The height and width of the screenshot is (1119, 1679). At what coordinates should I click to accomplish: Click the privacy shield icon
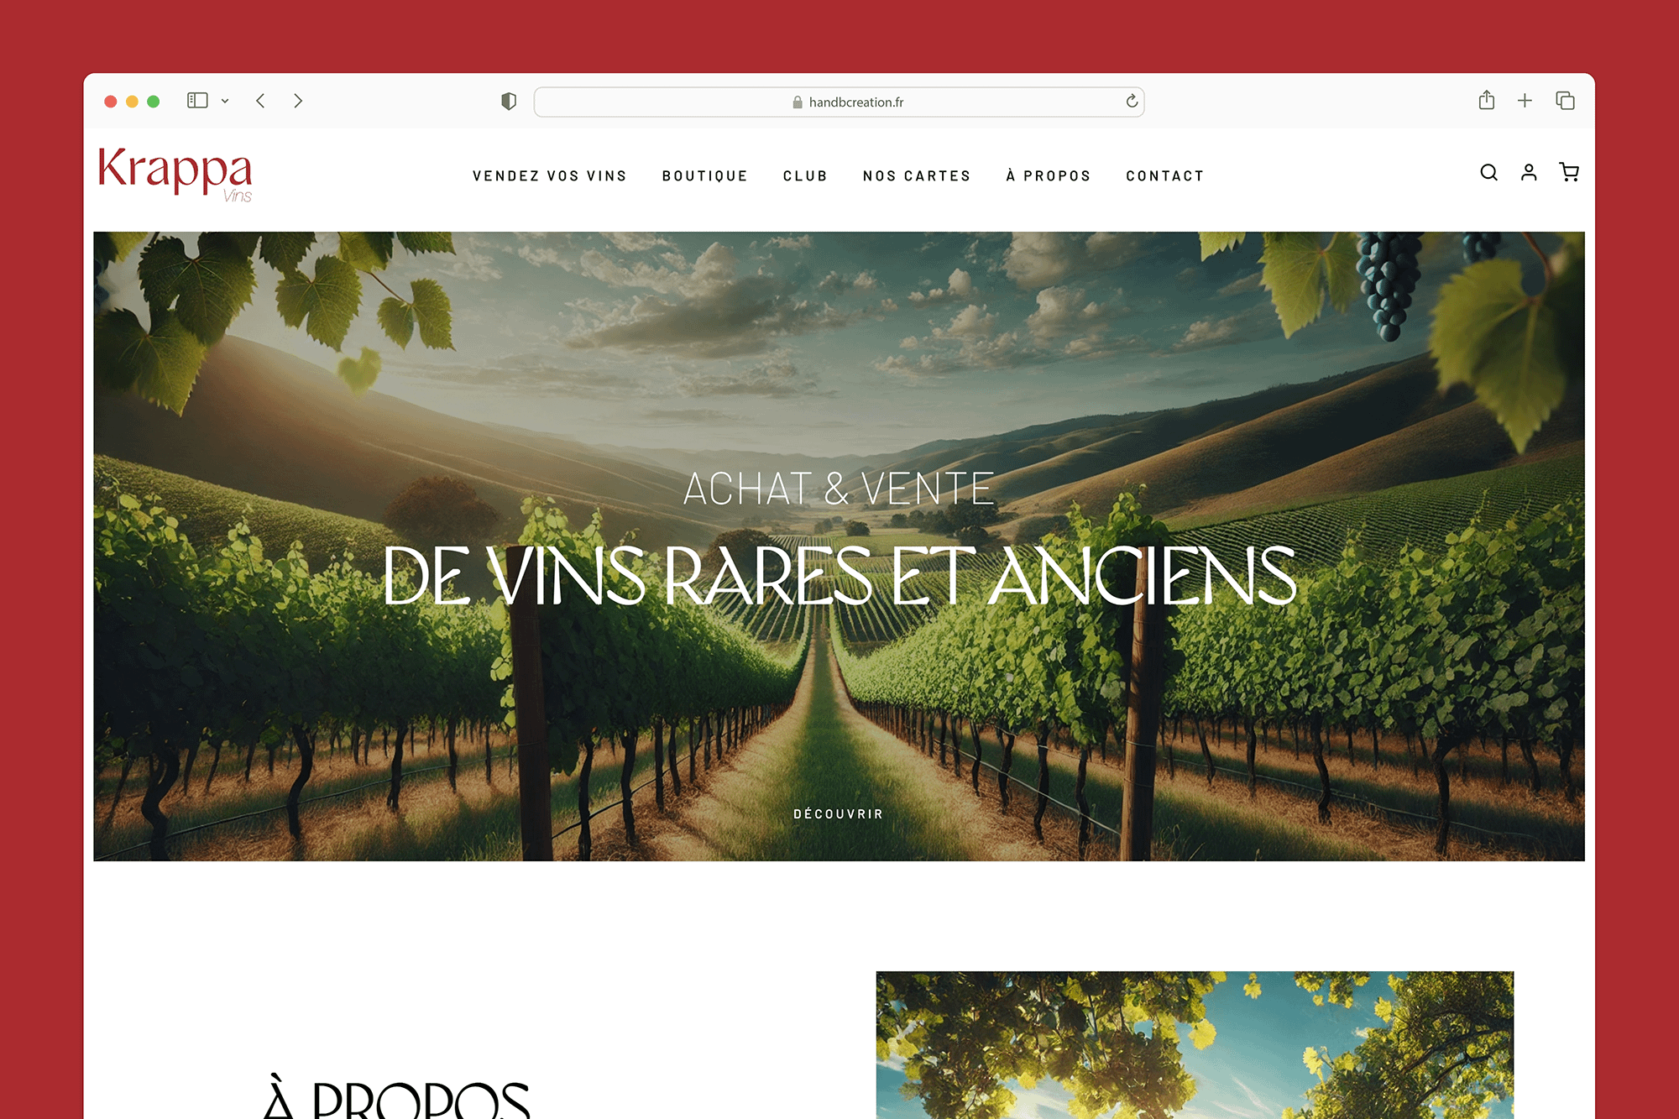click(x=509, y=102)
